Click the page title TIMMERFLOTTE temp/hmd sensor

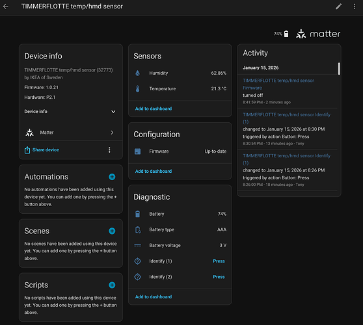pos(72,6)
